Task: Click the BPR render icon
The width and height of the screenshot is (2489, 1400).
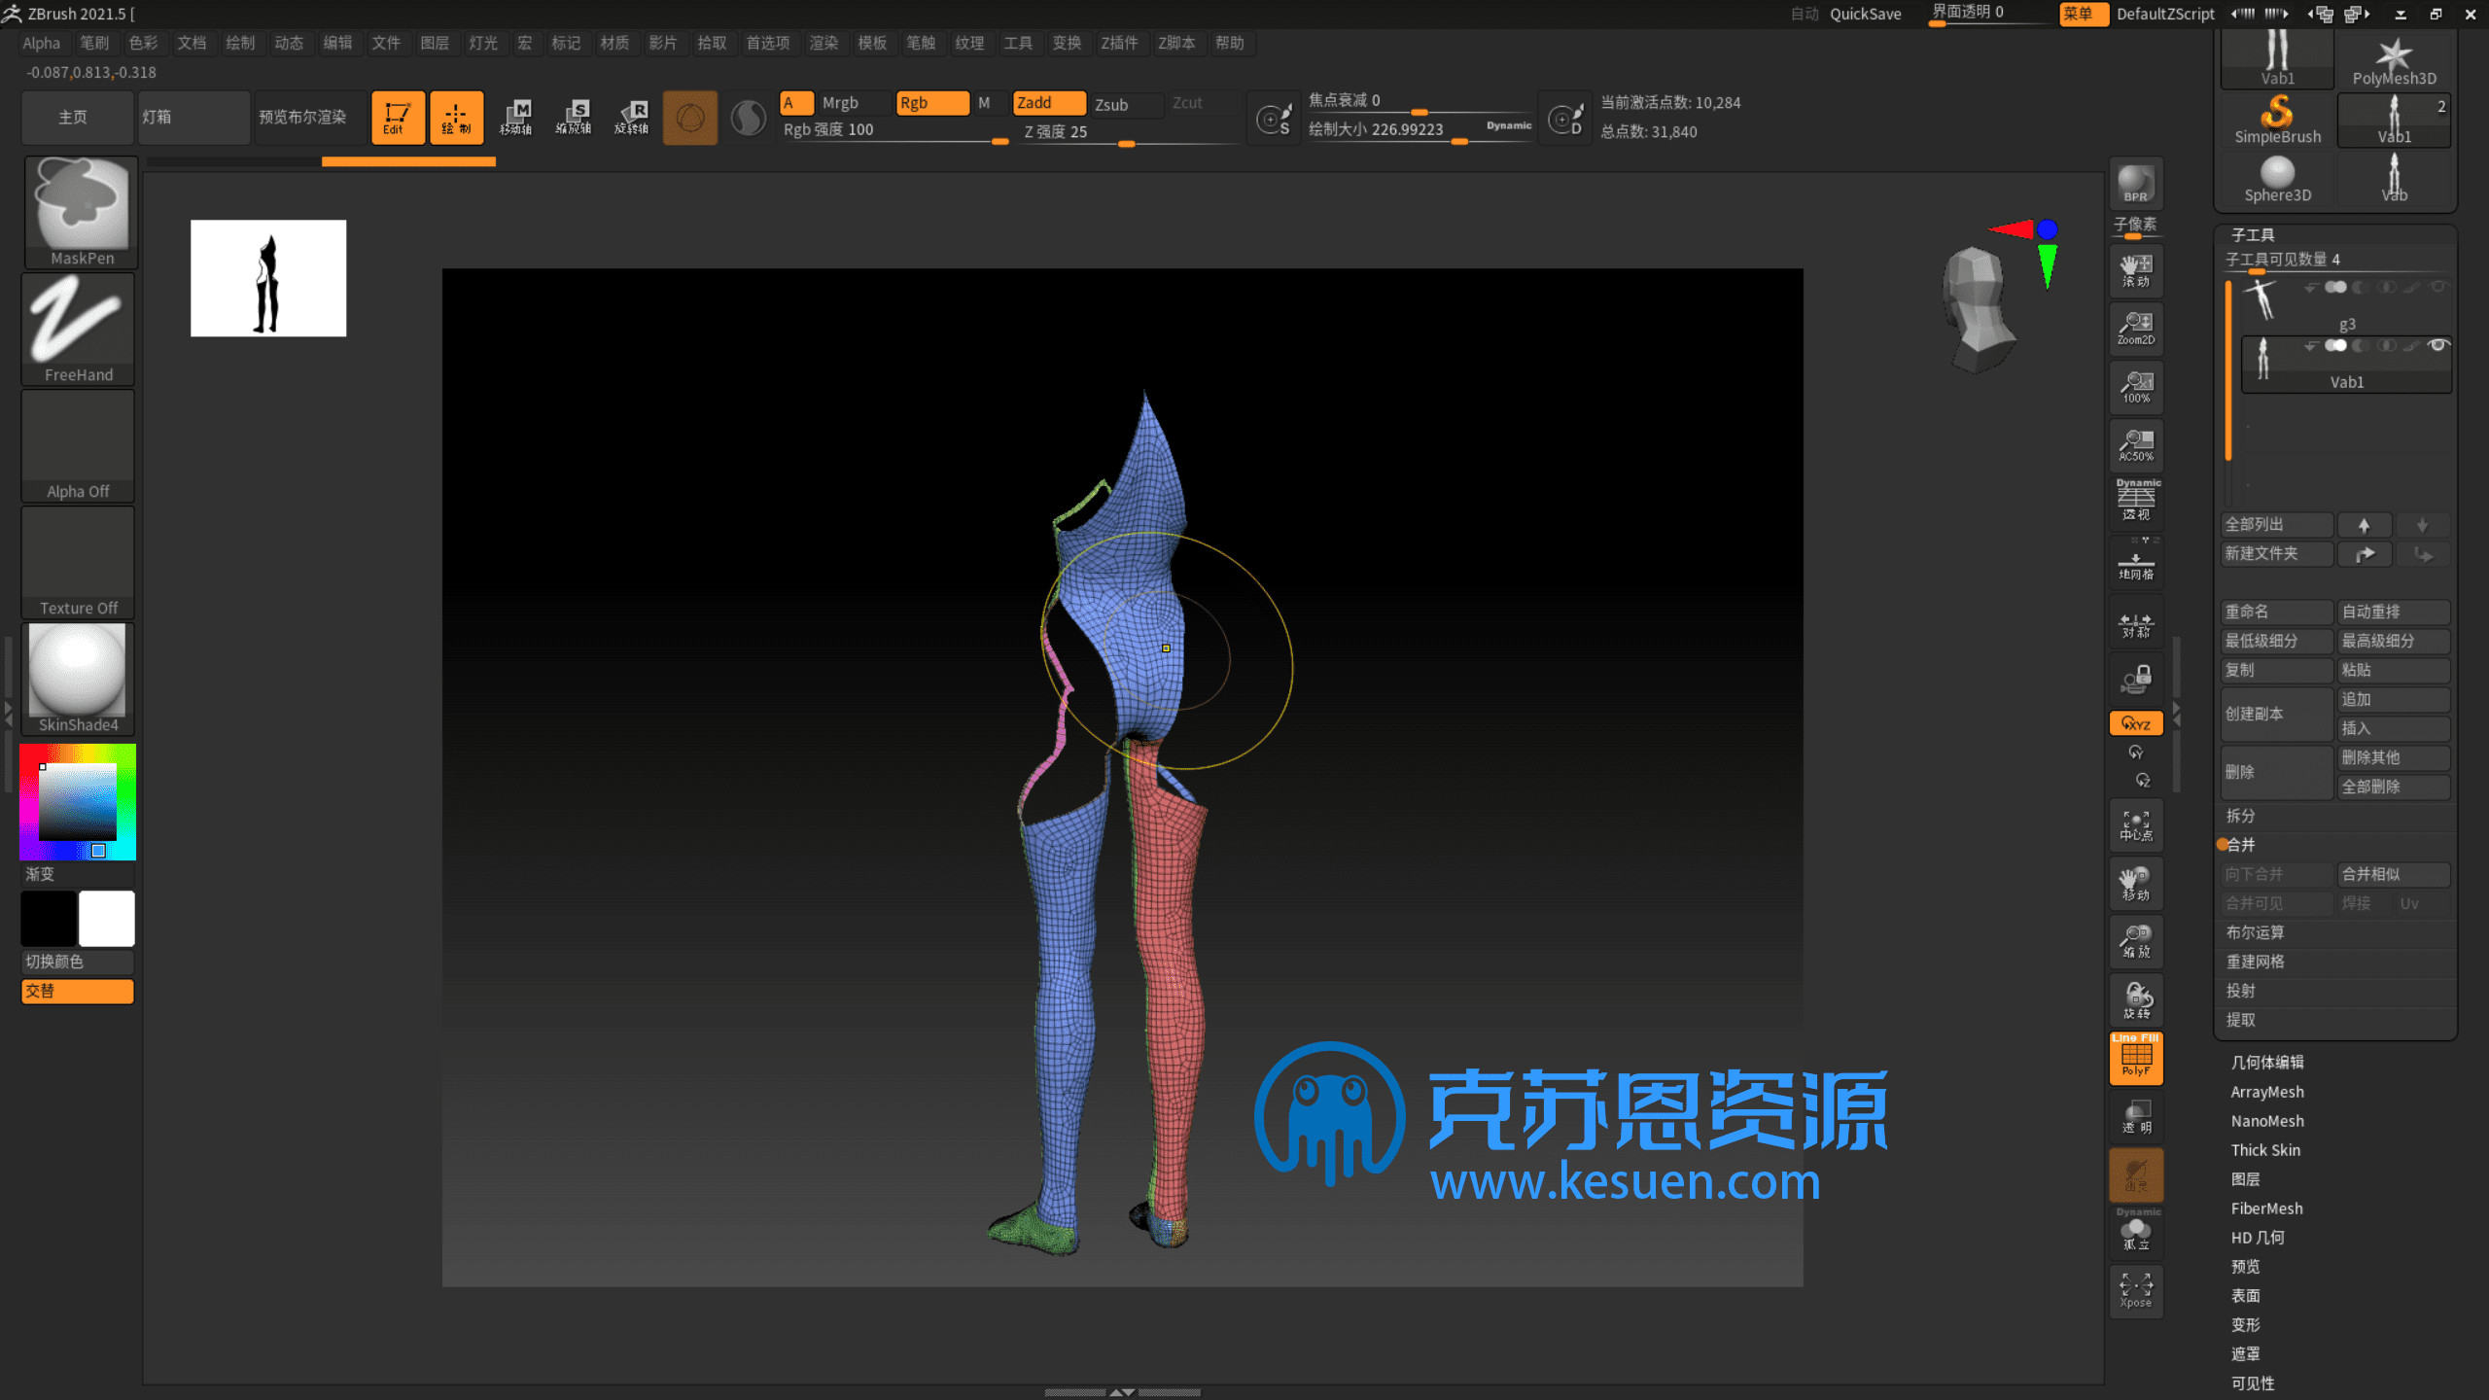Action: (2137, 185)
